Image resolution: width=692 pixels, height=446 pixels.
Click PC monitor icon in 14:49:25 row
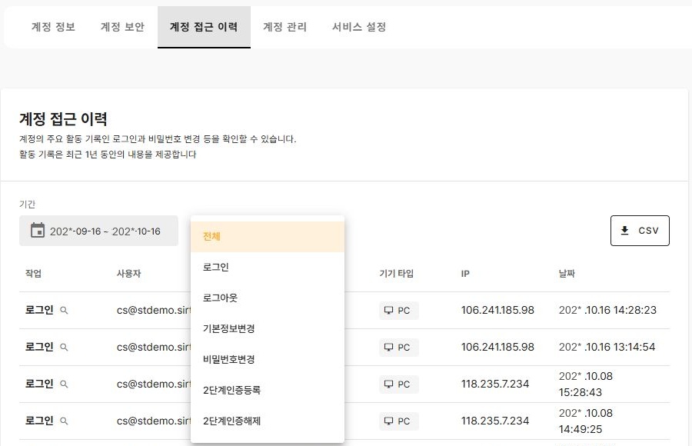coord(388,421)
